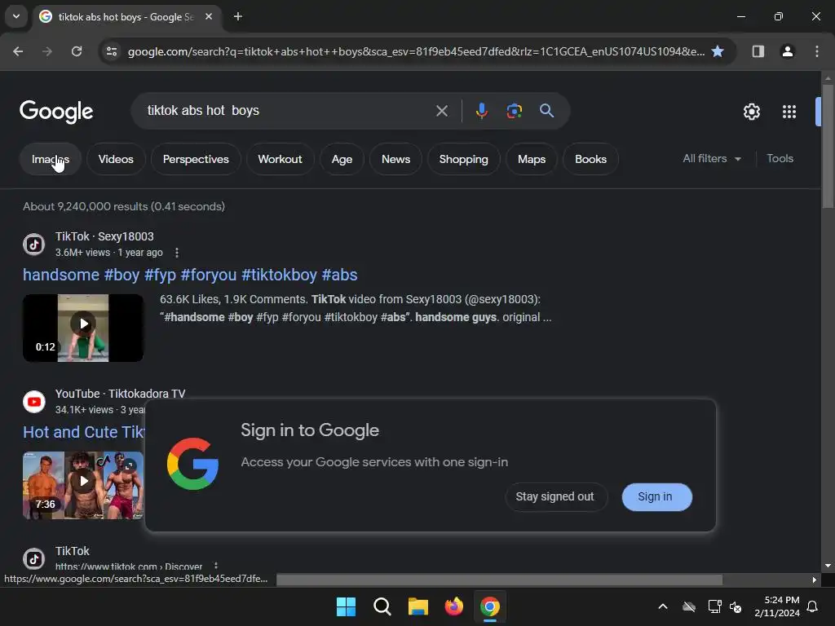Clear the search box text
Image resolution: width=835 pixels, height=626 pixels.
441,111
